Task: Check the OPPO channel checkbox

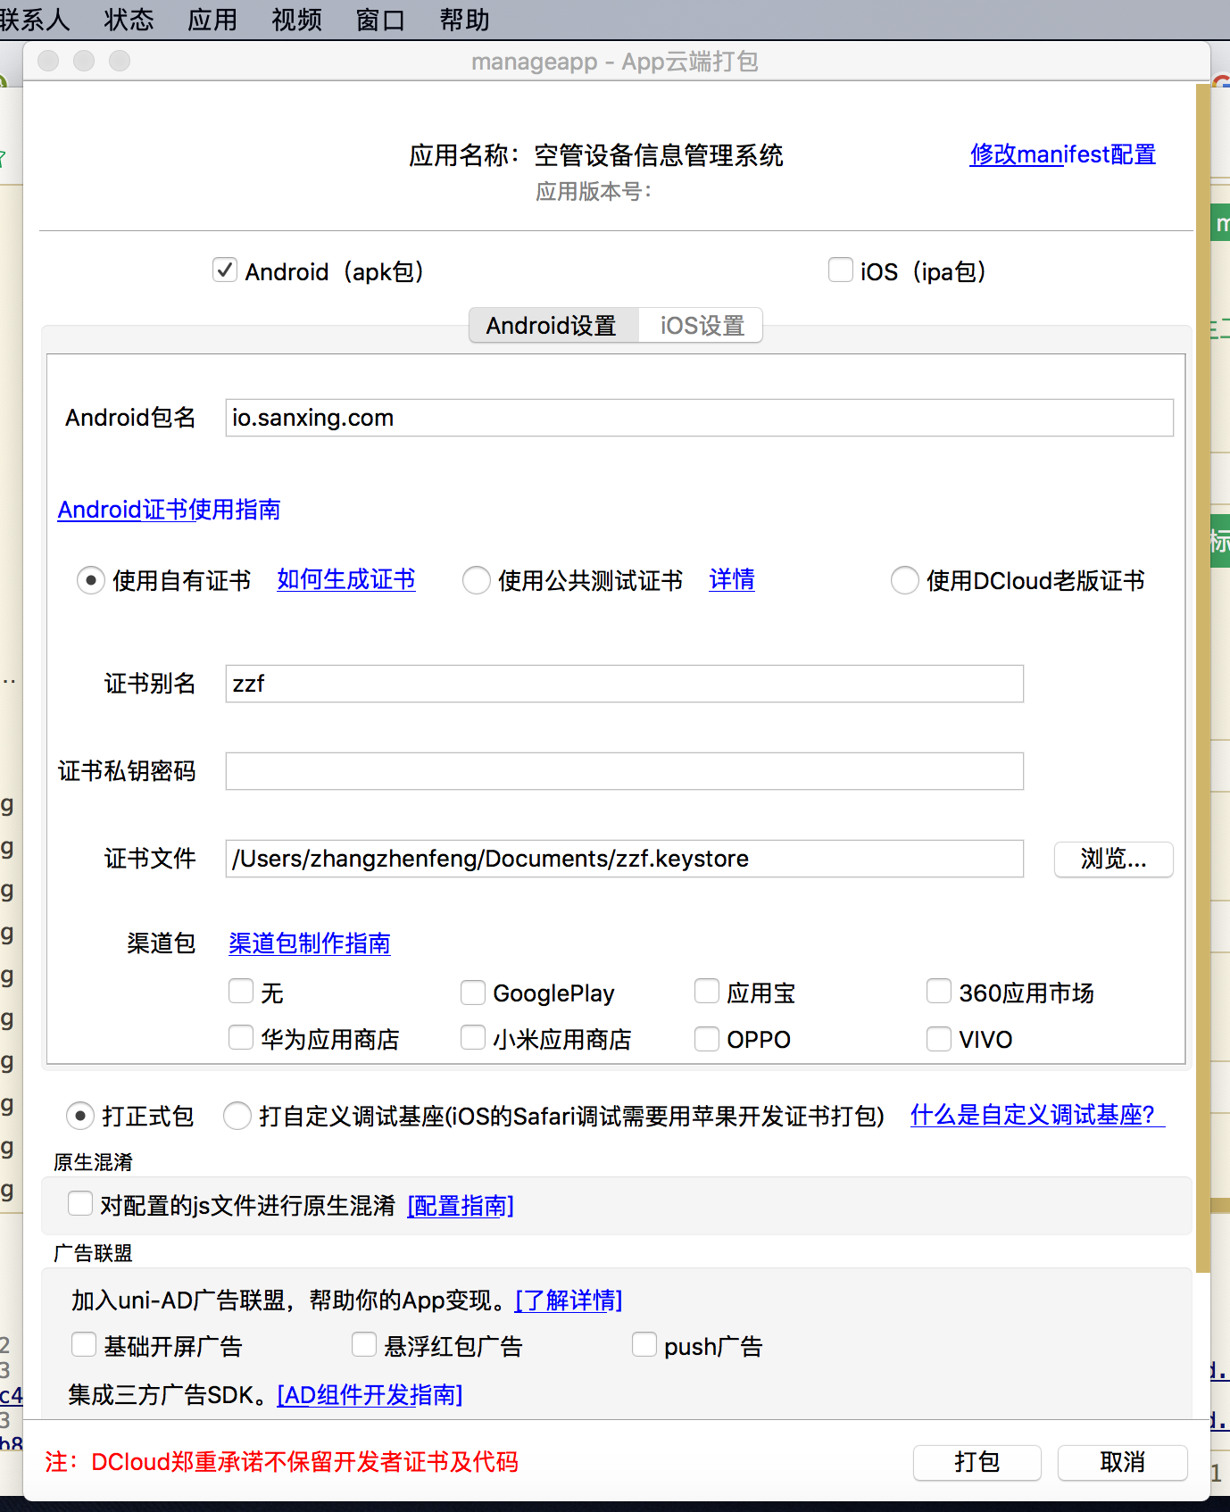Action: click(707, 1038)
